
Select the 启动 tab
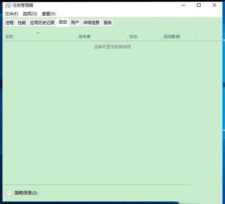(x=63, y=22)
